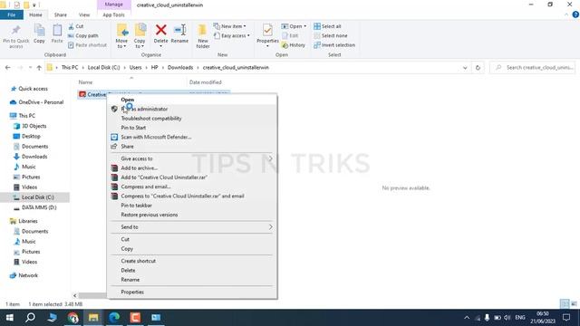Open address bar history dropdown
580x326 pixels.
pyautogui.click(x=465, y=68)
